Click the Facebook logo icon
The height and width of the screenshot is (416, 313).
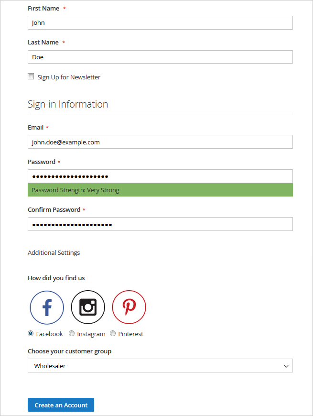(x=47, y=307)
